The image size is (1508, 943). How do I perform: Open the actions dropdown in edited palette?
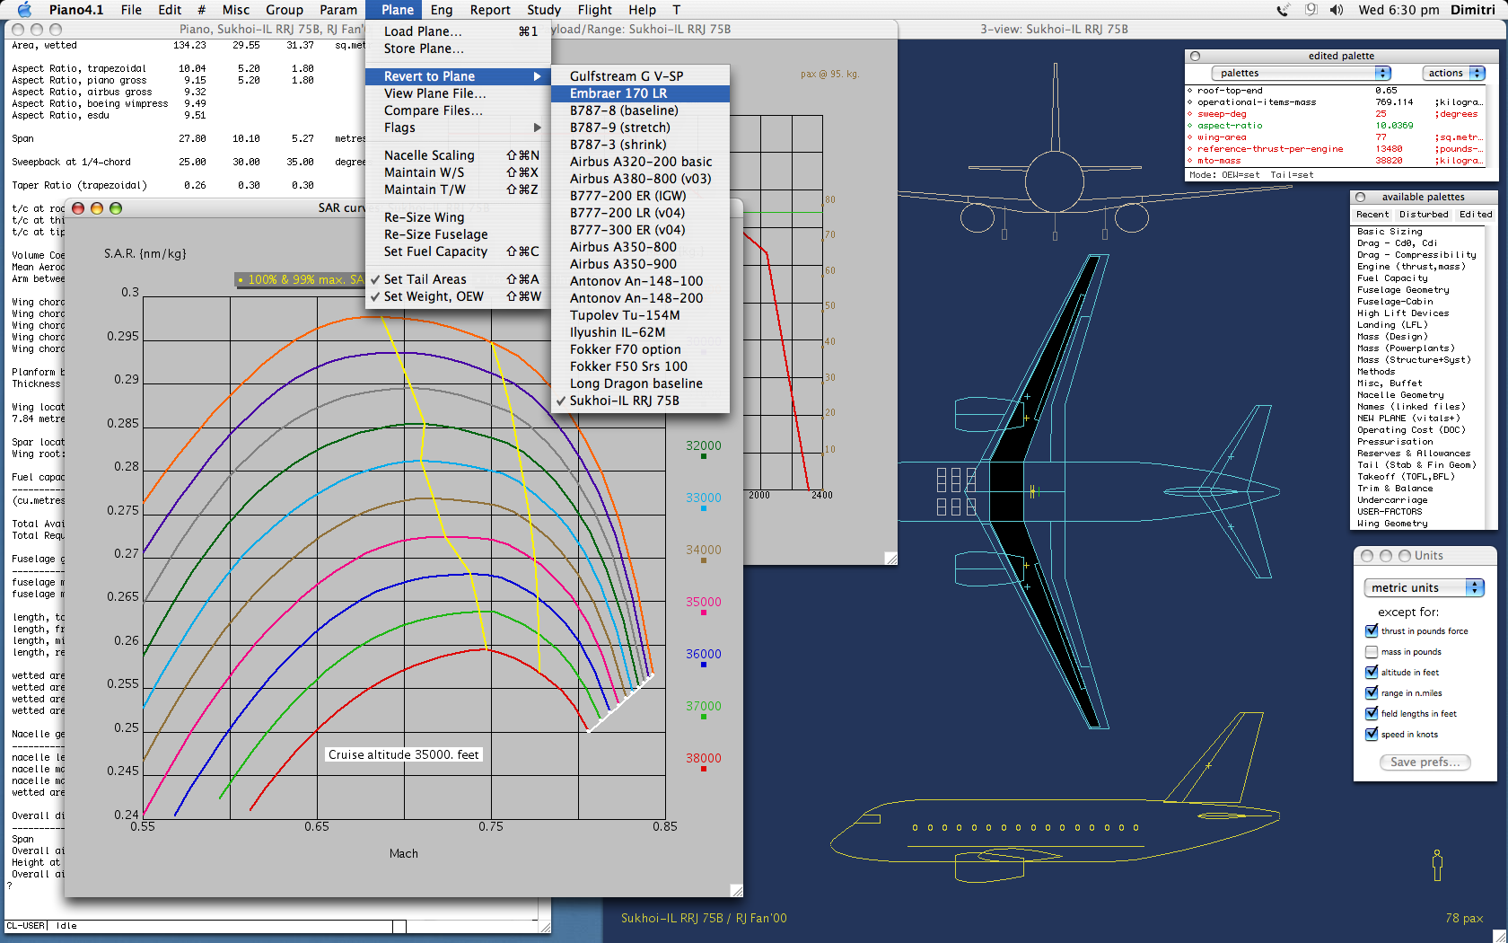point(1453,73)
